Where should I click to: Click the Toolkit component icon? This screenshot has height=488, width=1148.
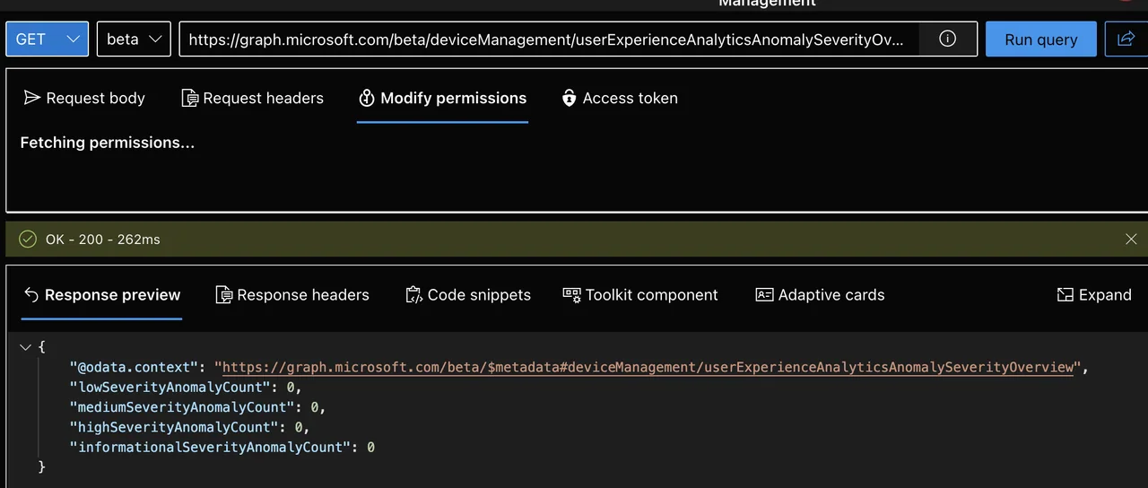[571, 294]
